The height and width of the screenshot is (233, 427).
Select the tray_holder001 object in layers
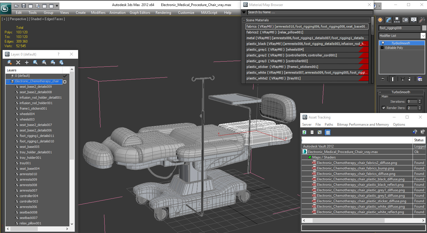[x=30, y=158]
